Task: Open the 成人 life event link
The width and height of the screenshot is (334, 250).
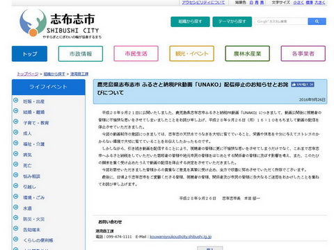Action: pyautogui.click(x=27, y=133)
